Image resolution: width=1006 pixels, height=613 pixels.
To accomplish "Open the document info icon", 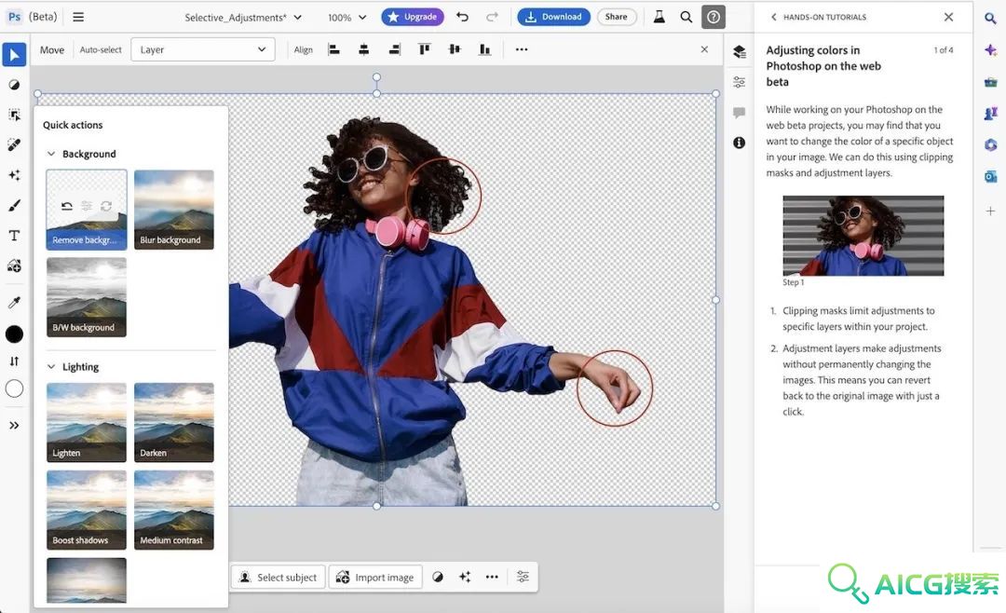I will click(x=739, y=143).
